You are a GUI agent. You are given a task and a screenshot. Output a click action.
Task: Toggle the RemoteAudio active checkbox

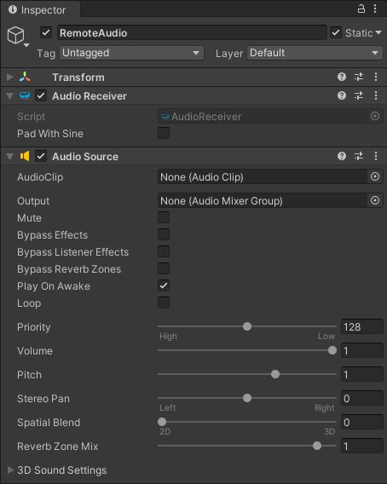point(46,32)
